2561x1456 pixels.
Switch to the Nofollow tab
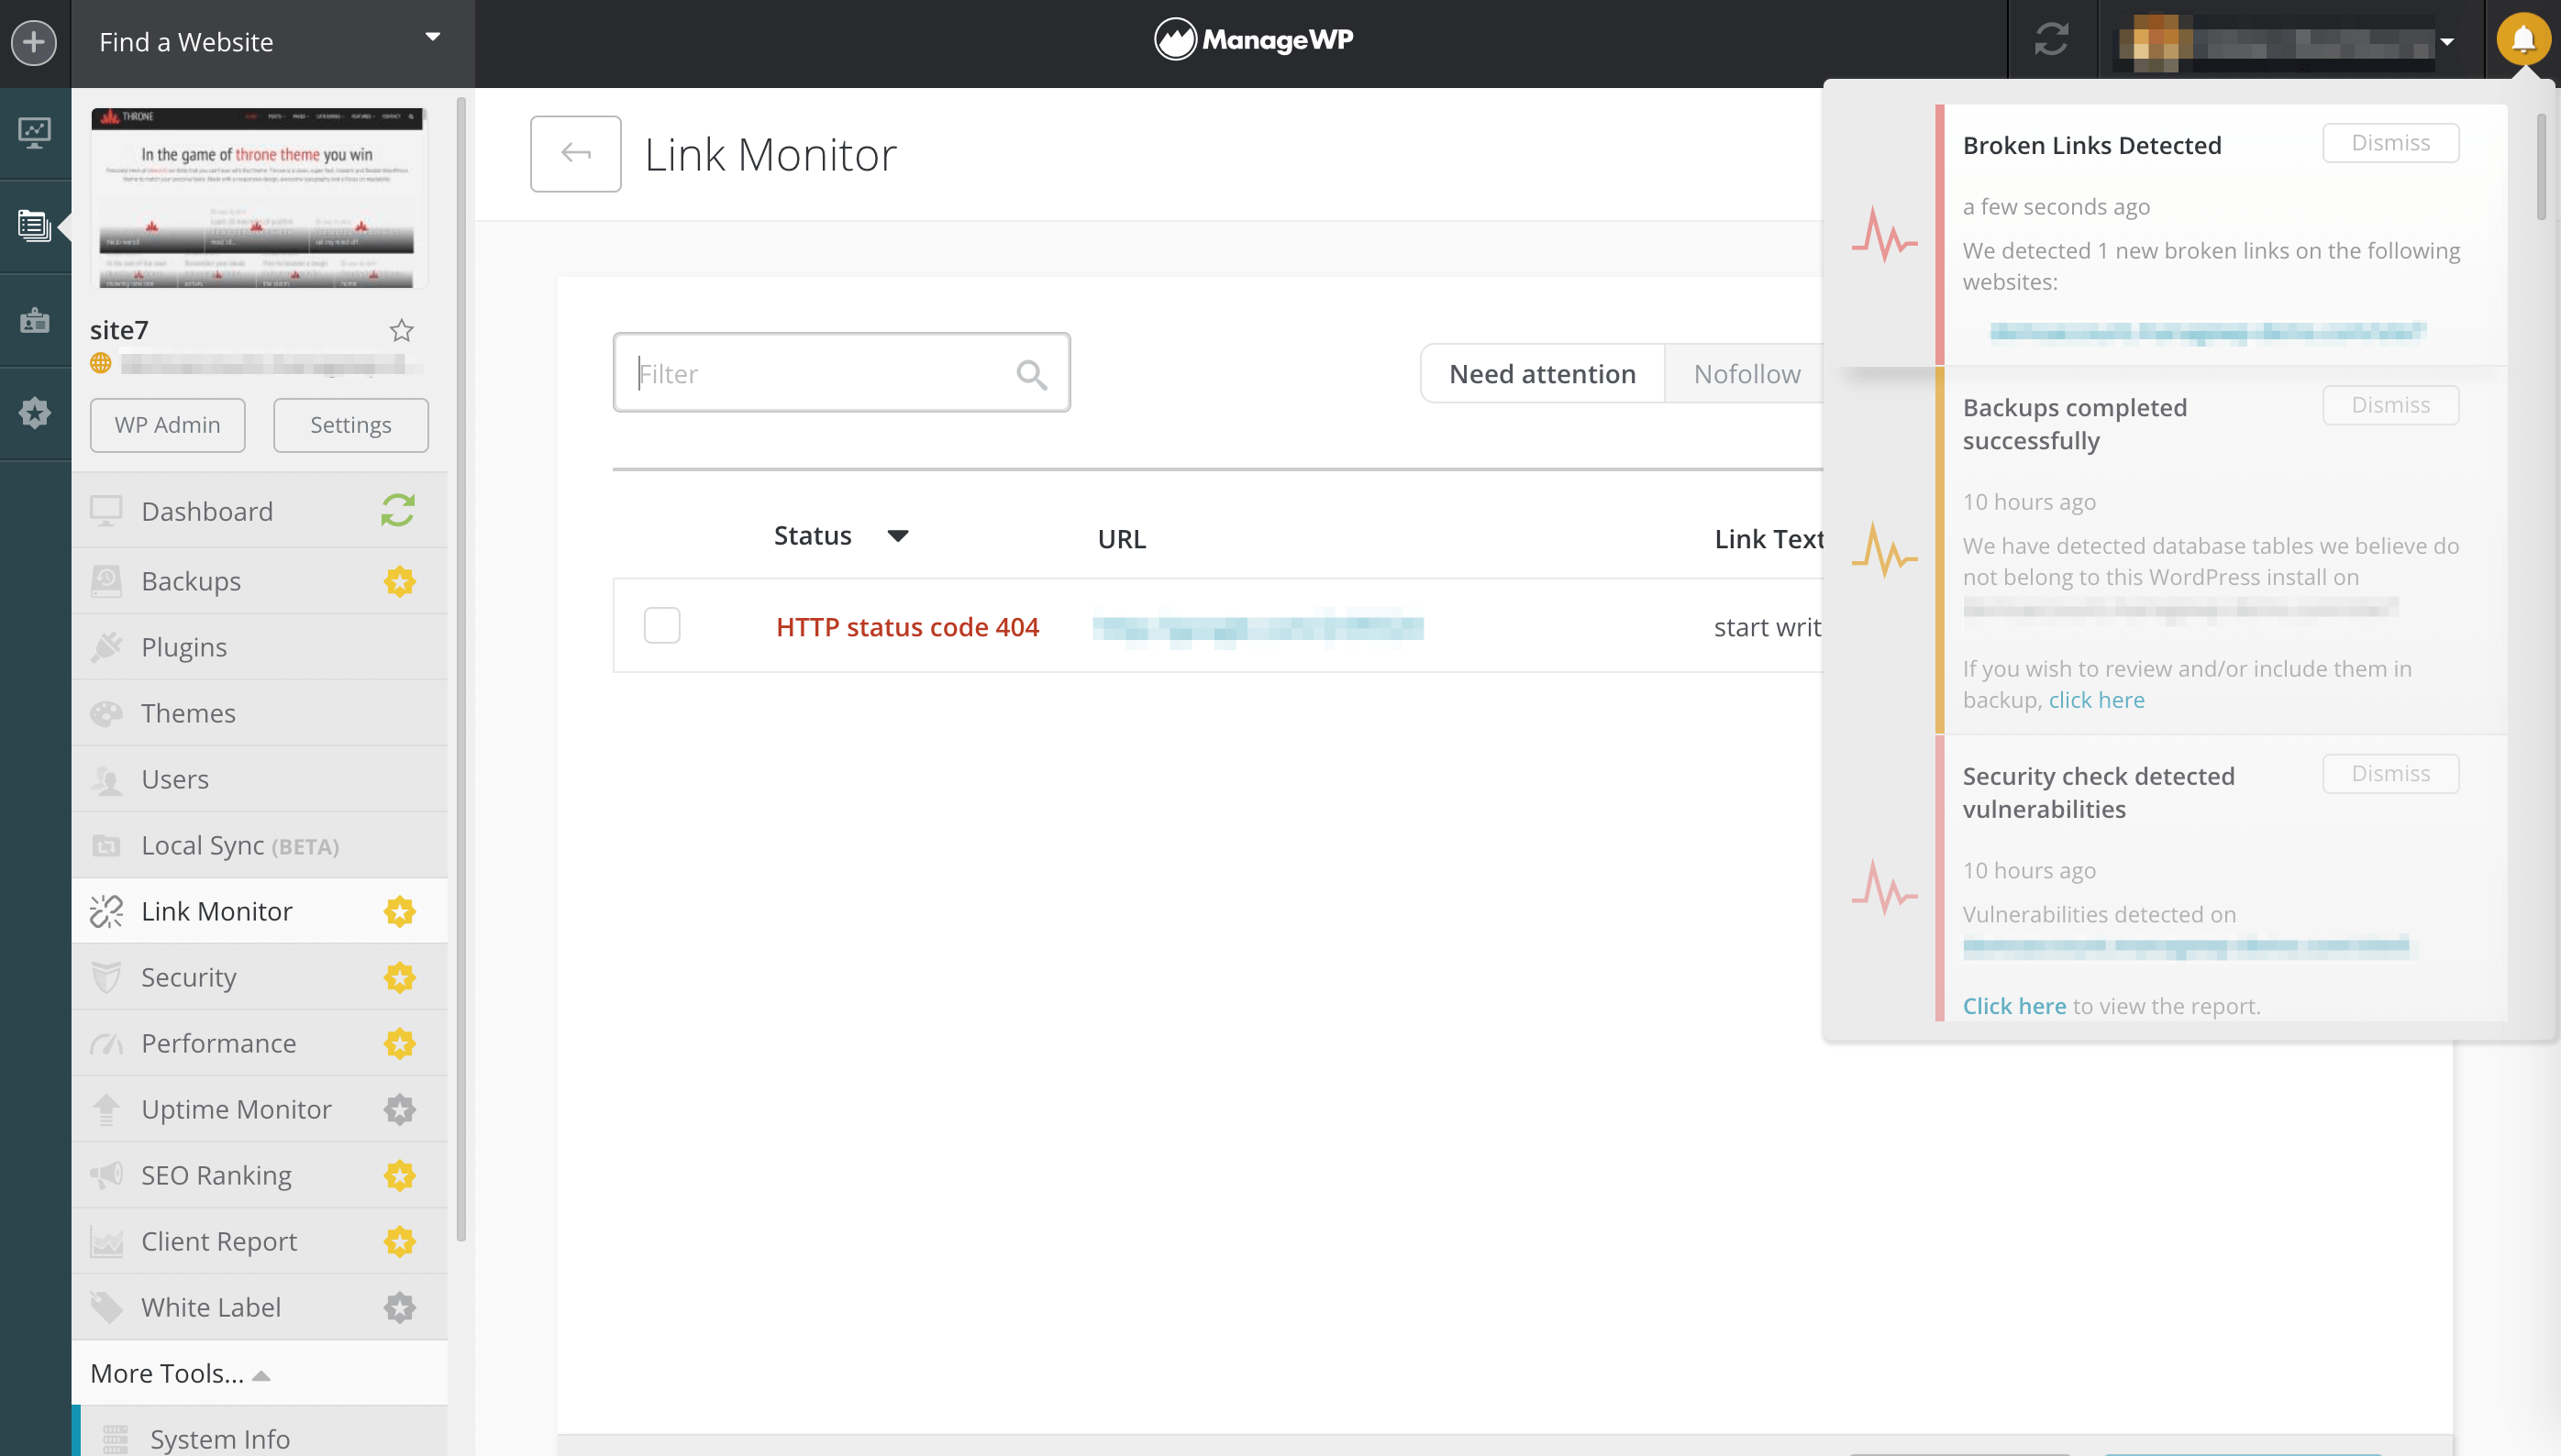coord(1746,374)
